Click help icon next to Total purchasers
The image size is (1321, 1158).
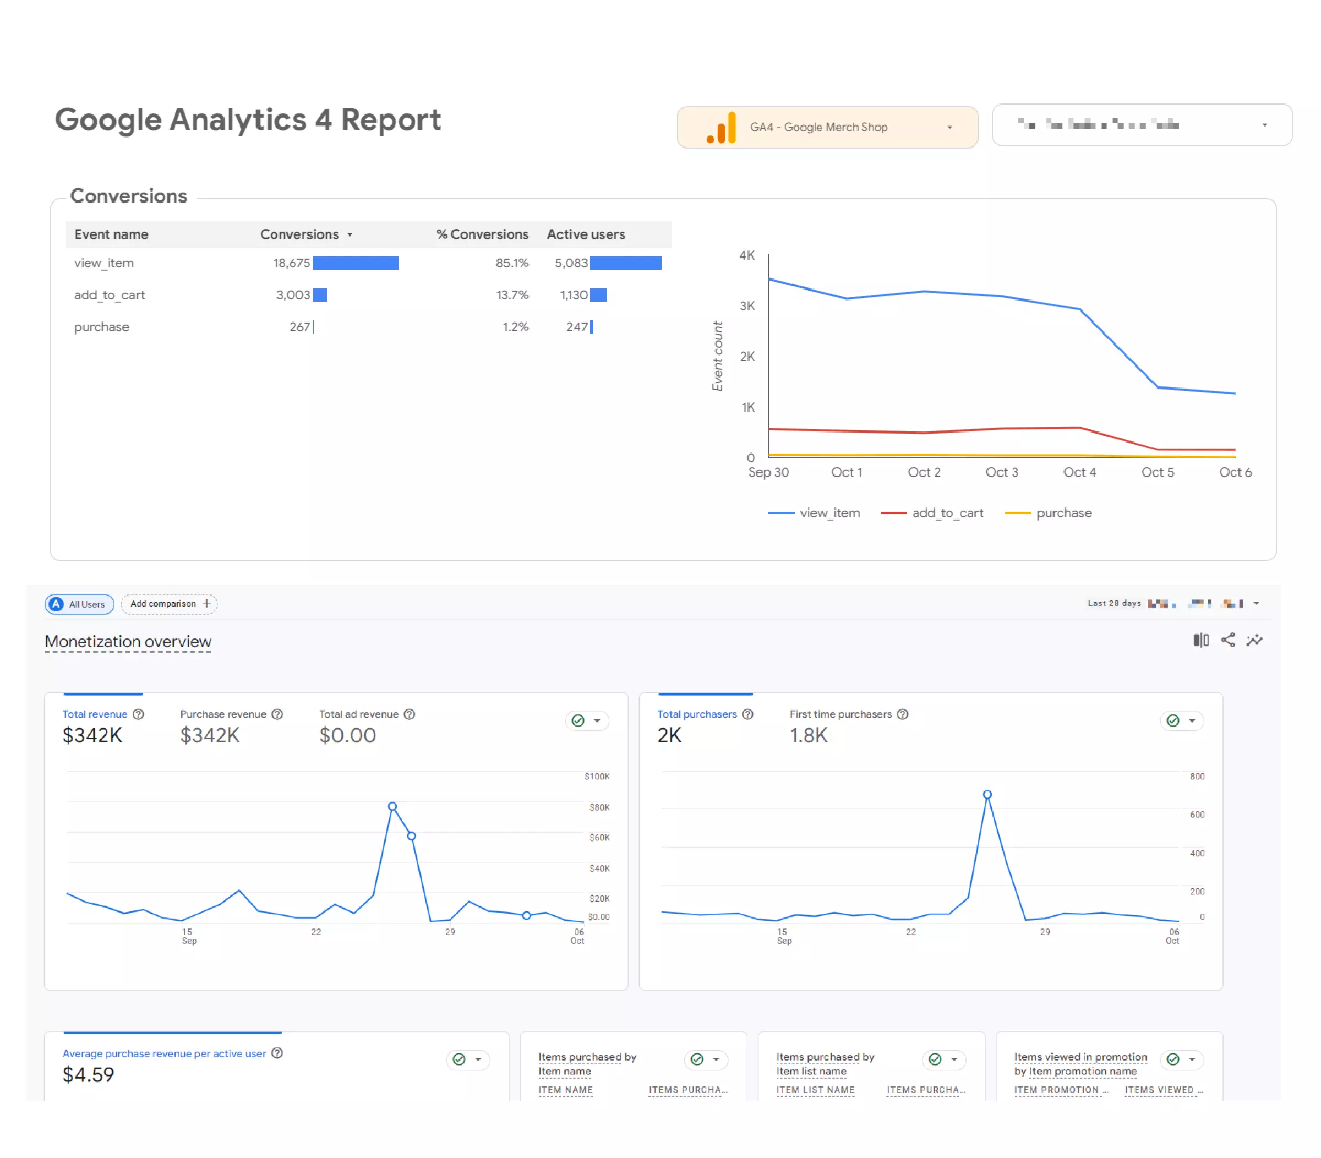[x=748, y=713]
